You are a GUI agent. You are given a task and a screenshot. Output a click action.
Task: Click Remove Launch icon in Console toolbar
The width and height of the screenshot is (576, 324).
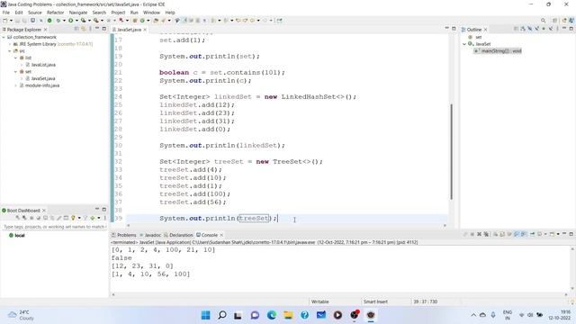click(x=479, y=234)
